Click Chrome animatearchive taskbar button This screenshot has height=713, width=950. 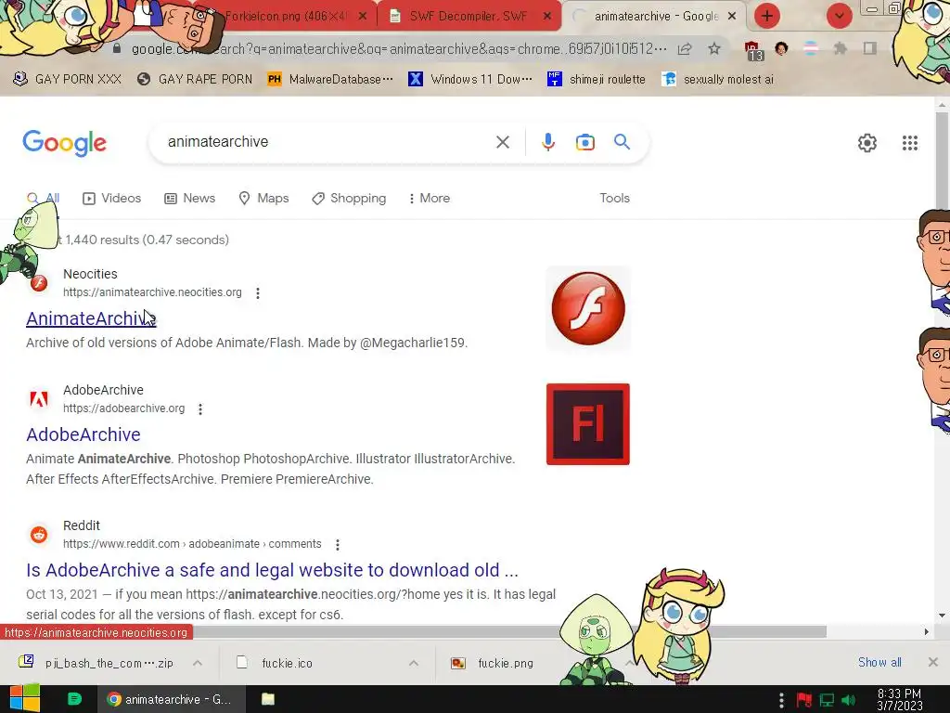point(172,699)
